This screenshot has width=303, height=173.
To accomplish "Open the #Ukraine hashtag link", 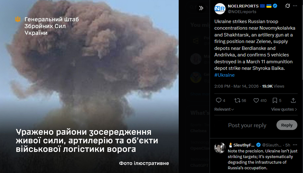I will coord(224,75).
